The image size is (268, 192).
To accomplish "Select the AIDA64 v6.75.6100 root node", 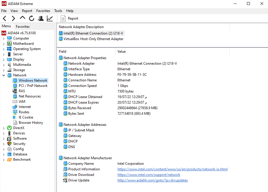I will [x=22, y=33].
